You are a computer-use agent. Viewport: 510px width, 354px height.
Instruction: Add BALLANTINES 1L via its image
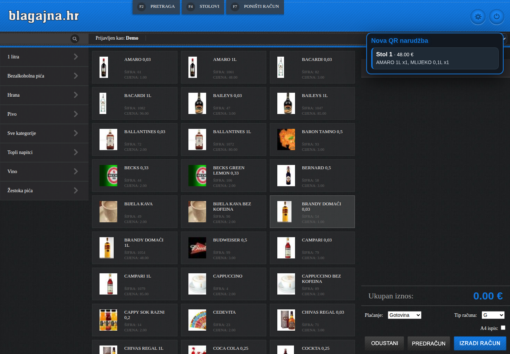click(x=197, y=139)
